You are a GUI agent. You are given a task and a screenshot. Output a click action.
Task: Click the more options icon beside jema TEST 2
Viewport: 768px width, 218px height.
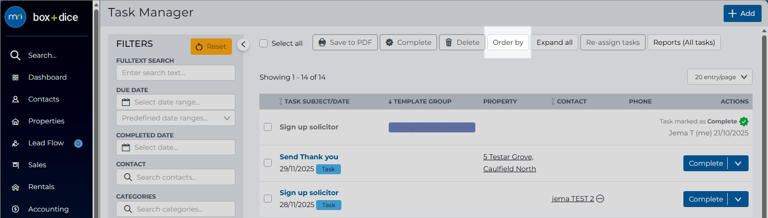point(600,199)
